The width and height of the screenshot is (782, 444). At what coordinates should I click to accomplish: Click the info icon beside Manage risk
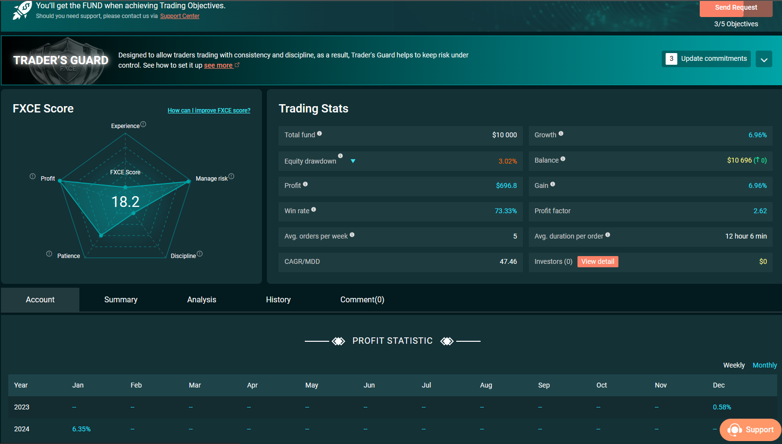[x=231, y=176]
